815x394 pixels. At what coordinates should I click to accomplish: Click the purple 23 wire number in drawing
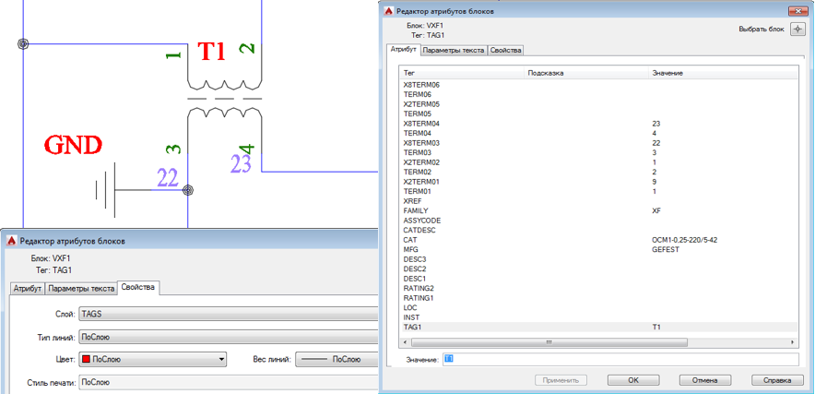click(241, 163)
